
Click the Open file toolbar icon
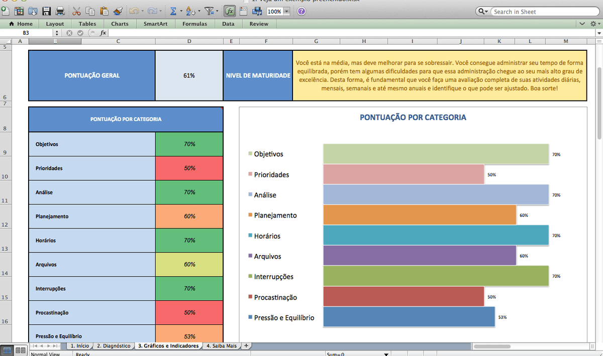pyautogui.click(x=33, y=11)
